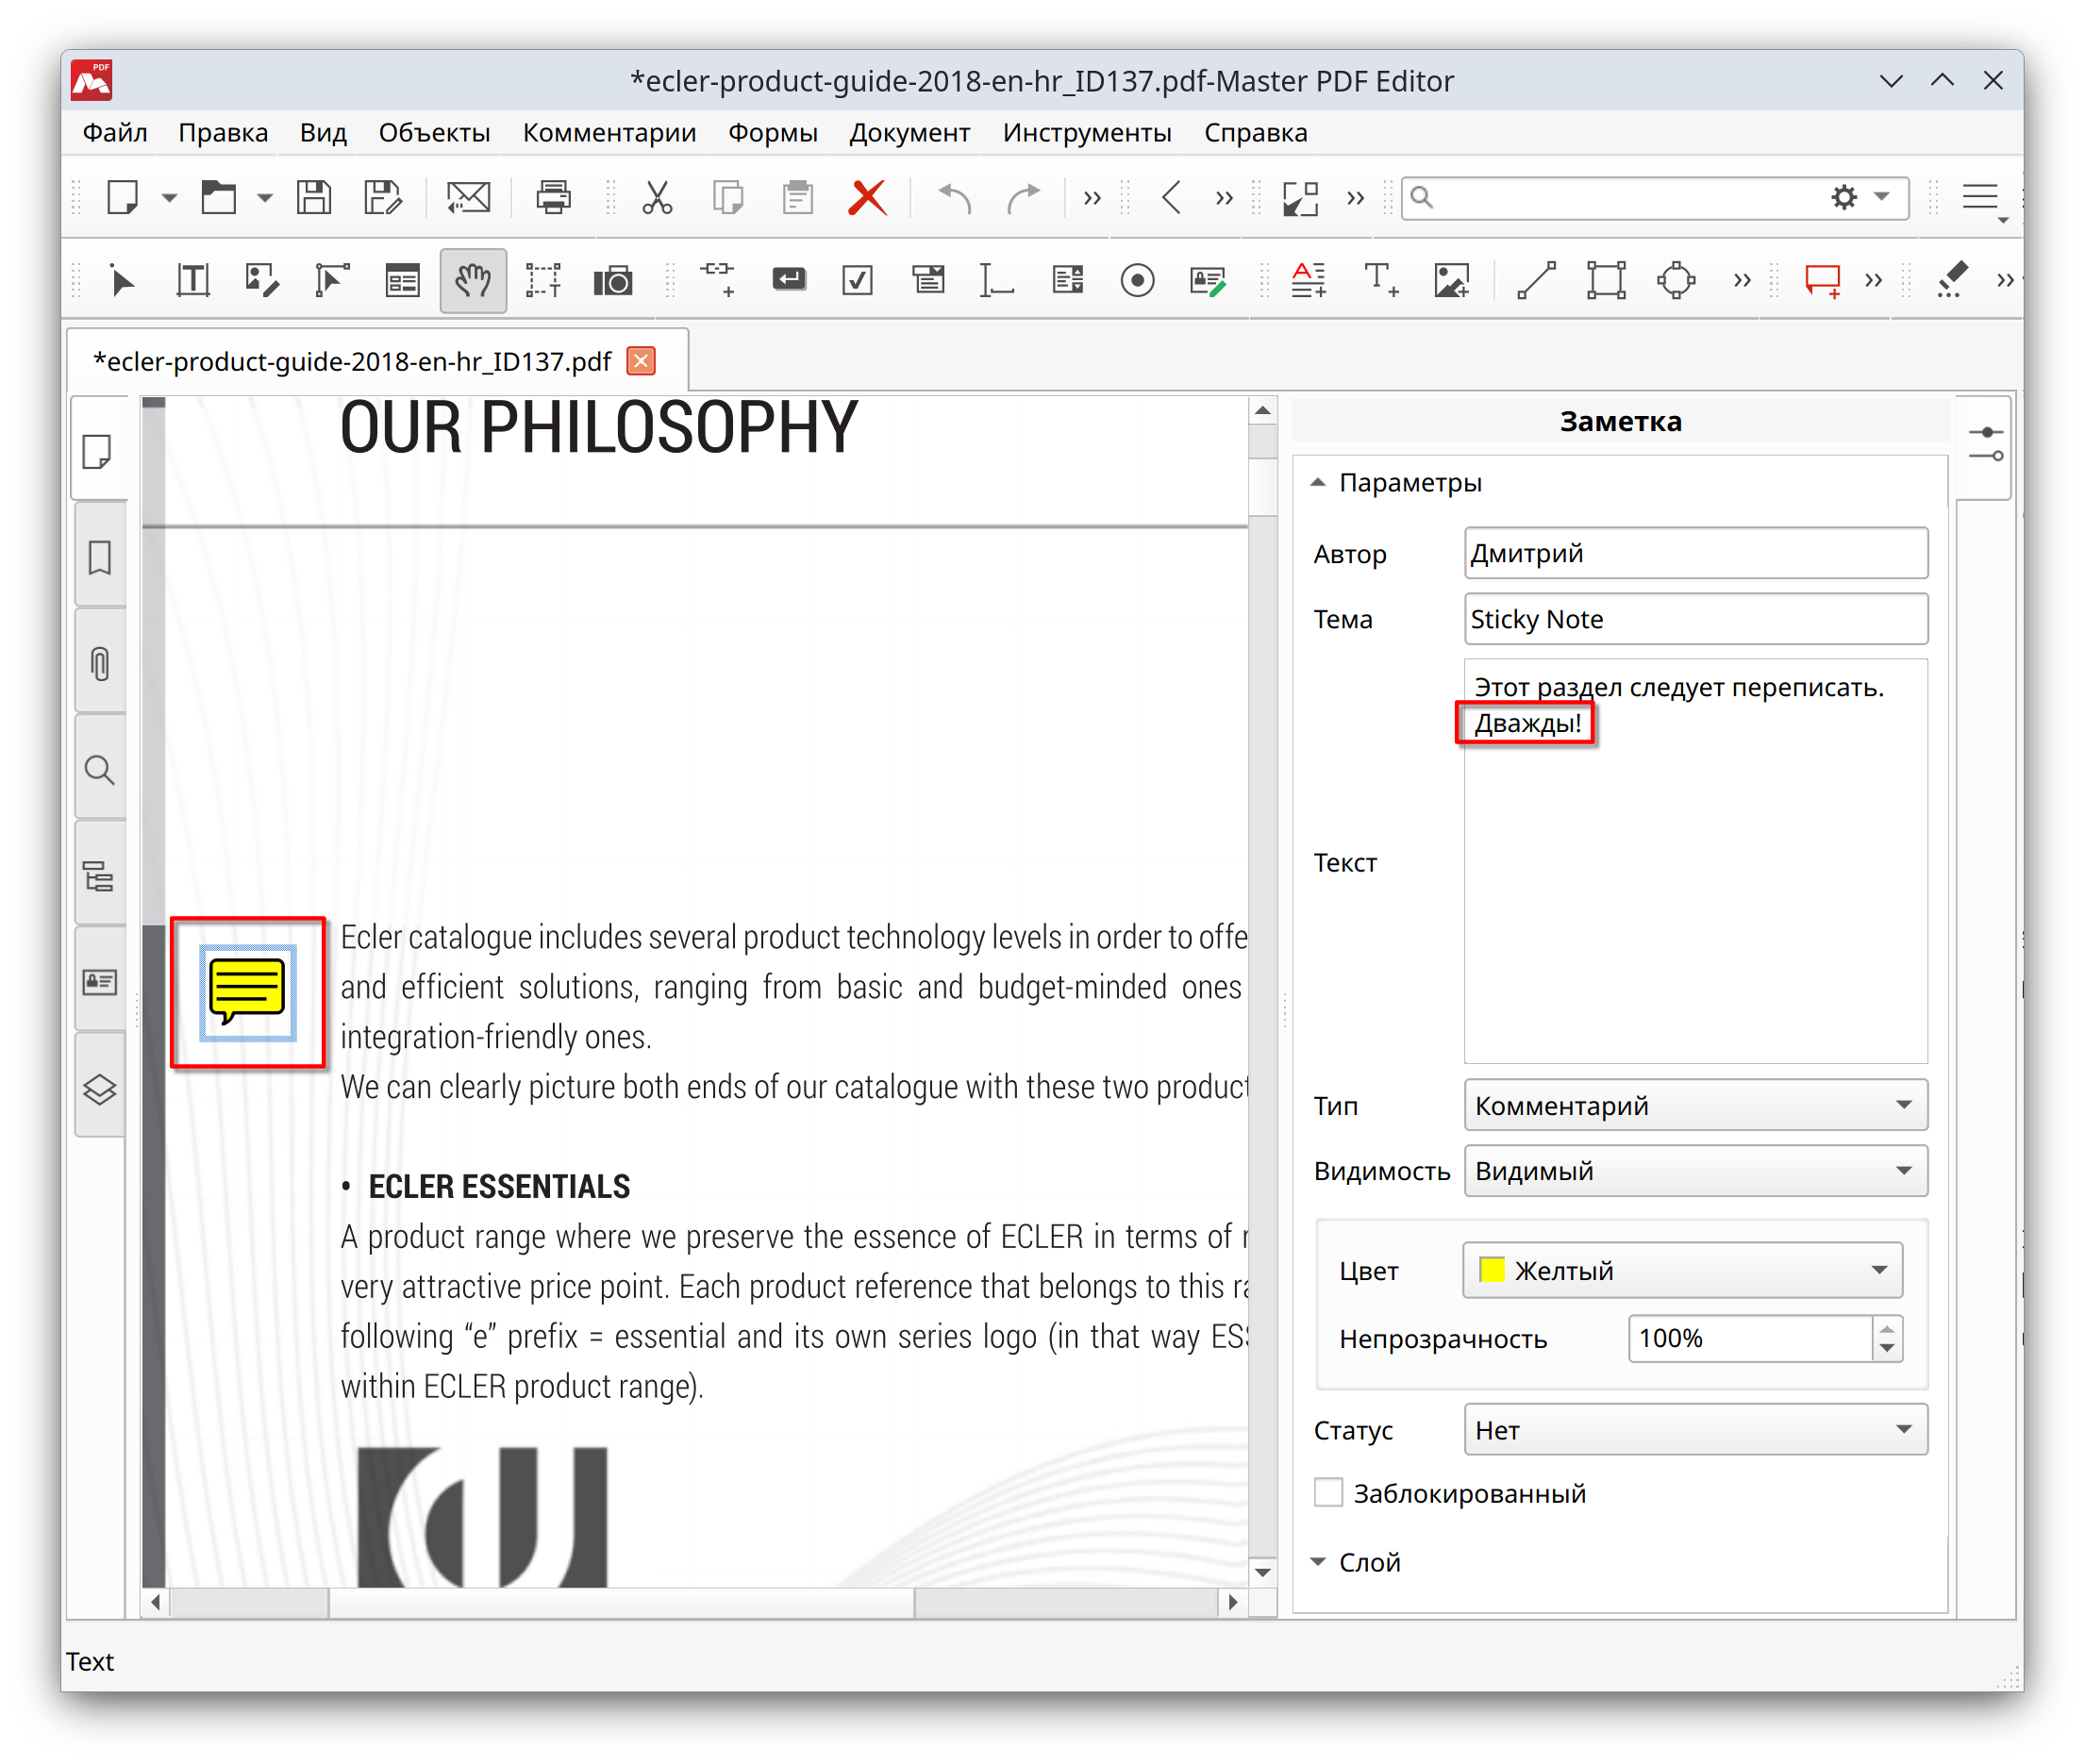Open the Справка menu

tap(1255, 133)
